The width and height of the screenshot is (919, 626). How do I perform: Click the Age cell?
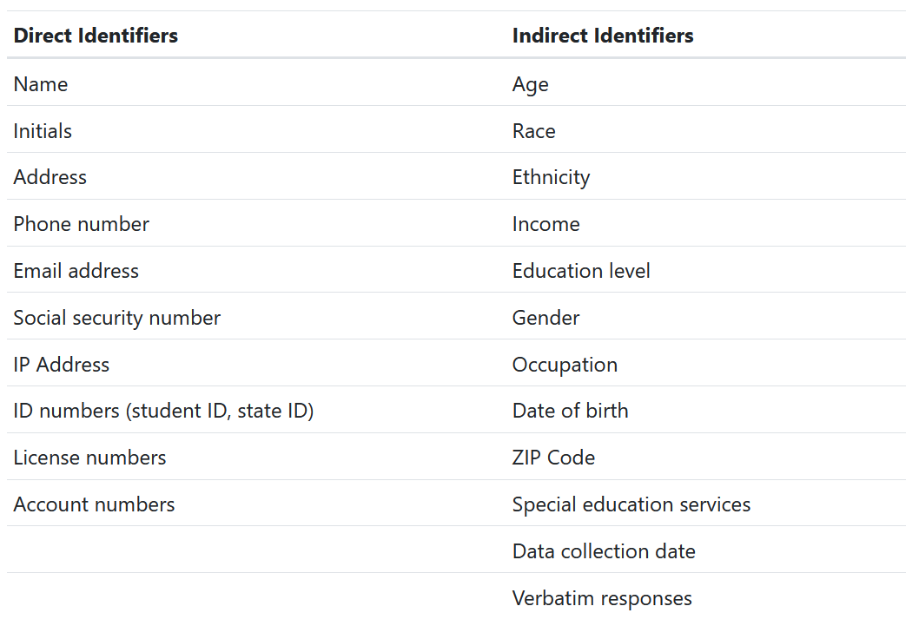click(531, 84)
